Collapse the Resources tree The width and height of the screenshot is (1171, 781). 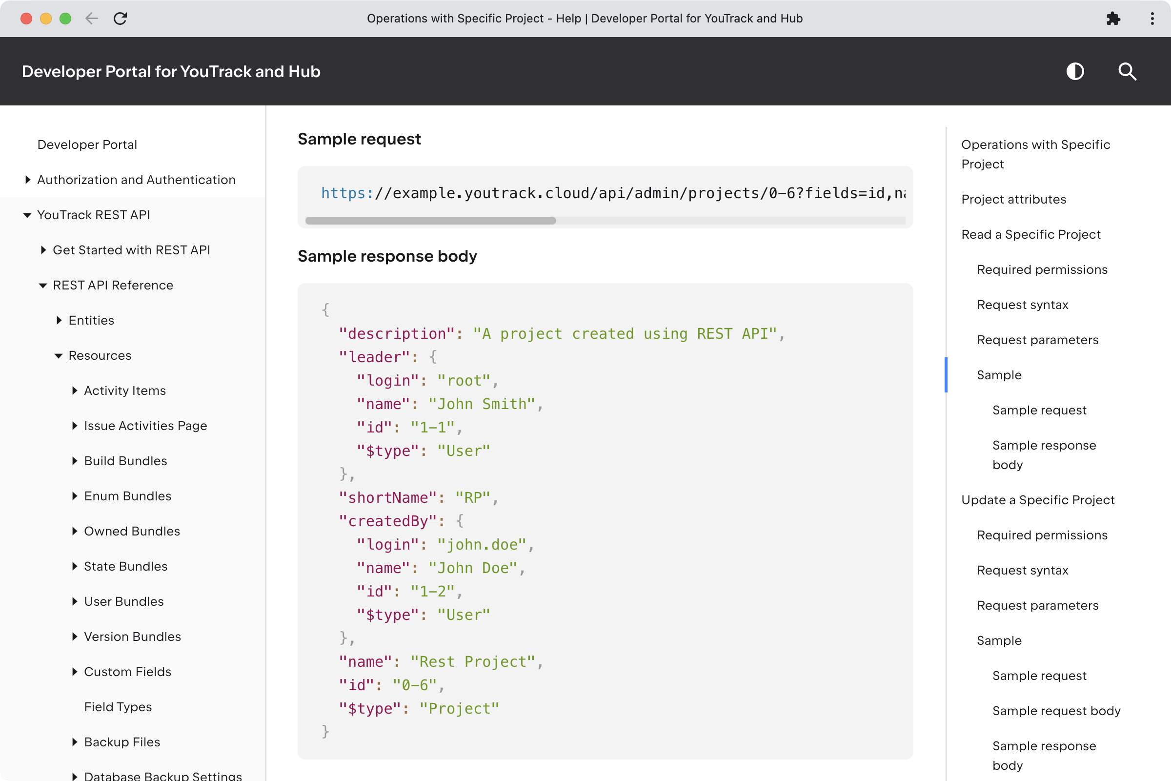[x=59, y=356]
